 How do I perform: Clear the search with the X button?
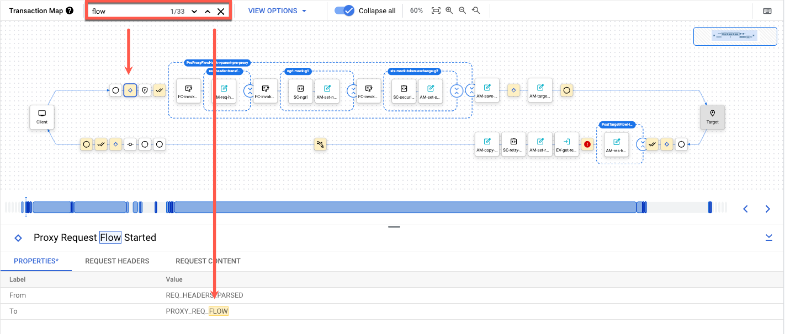tap(221, 11)
